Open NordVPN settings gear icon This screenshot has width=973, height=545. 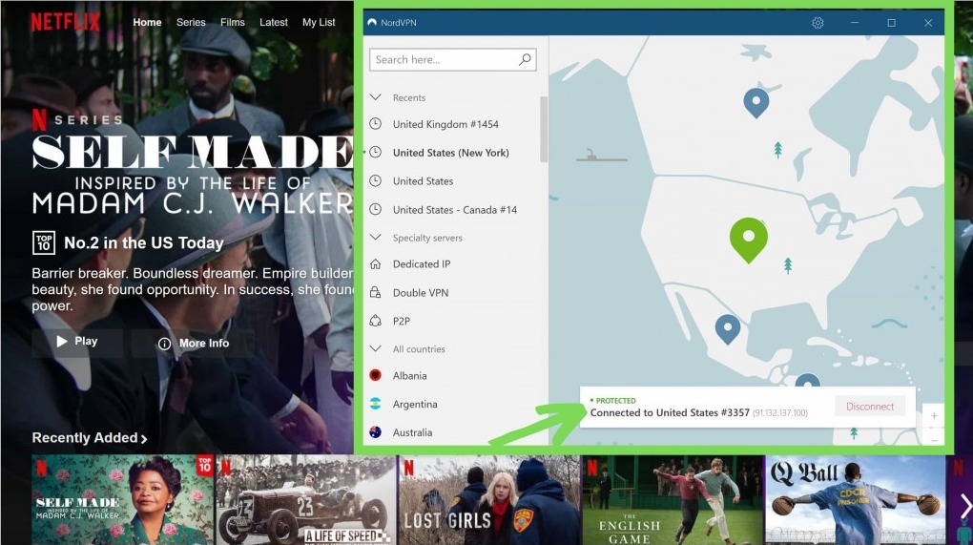[x=818, y=23]
